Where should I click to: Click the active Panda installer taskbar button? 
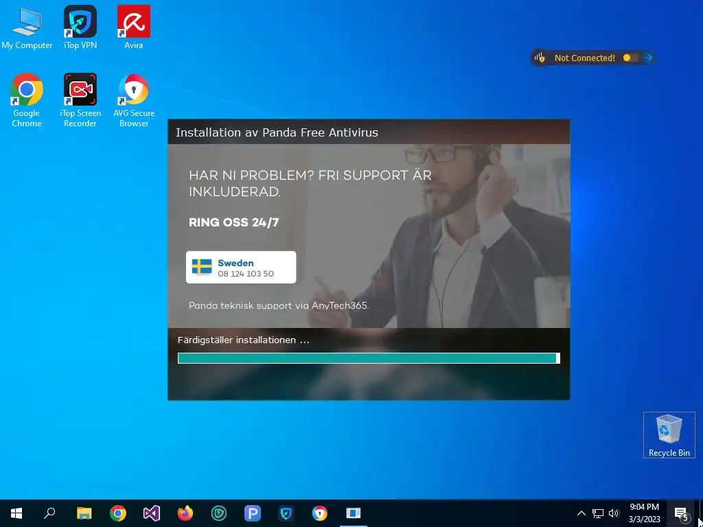354,513
